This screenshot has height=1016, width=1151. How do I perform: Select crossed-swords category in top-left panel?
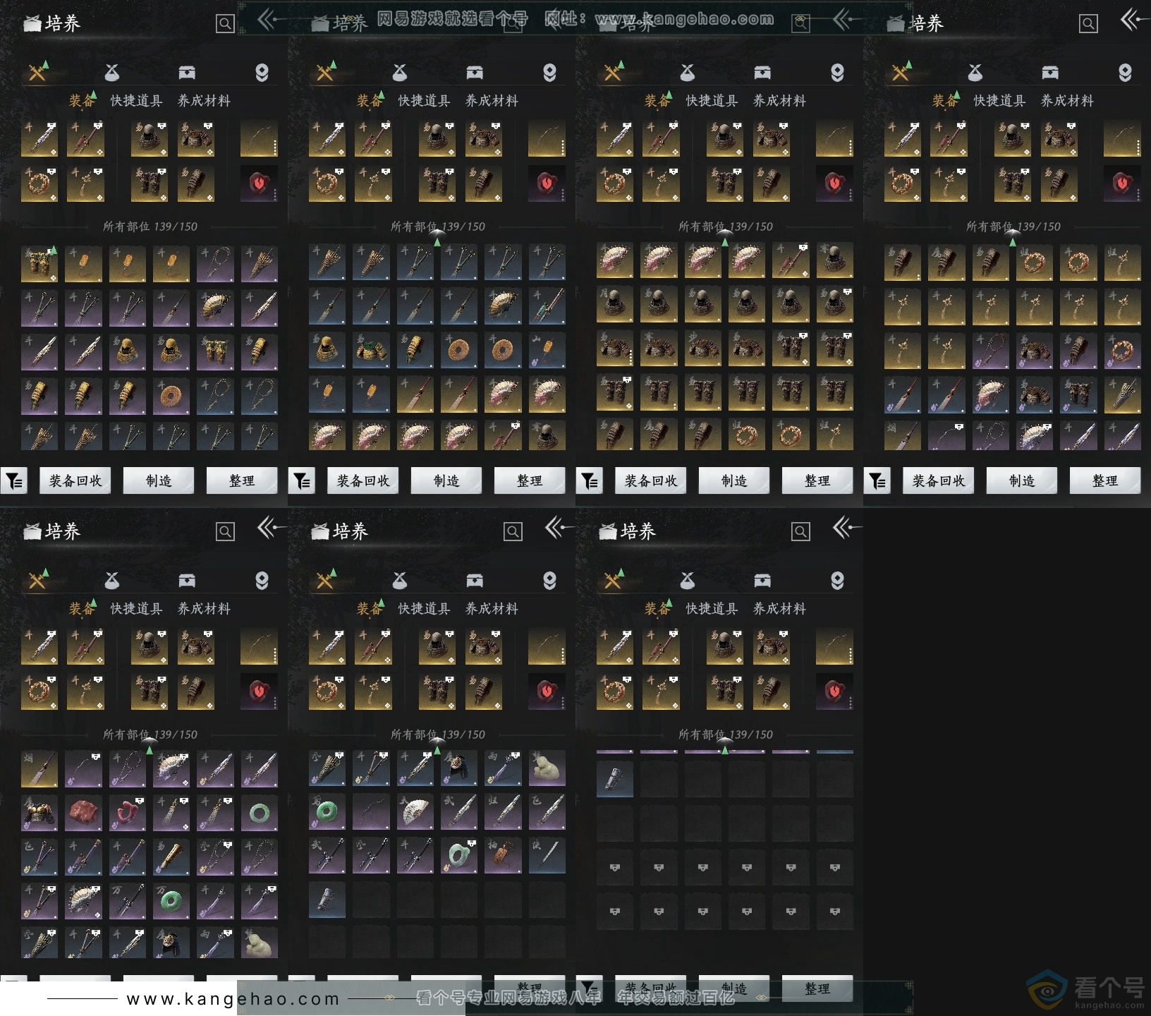pyautogui.click(x=38, y=72)
